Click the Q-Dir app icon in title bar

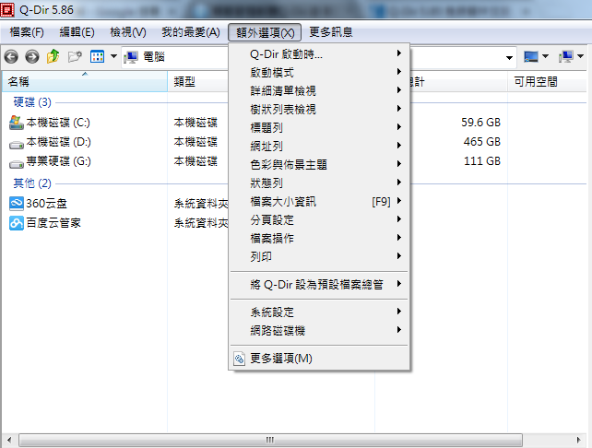coord(7,9)
